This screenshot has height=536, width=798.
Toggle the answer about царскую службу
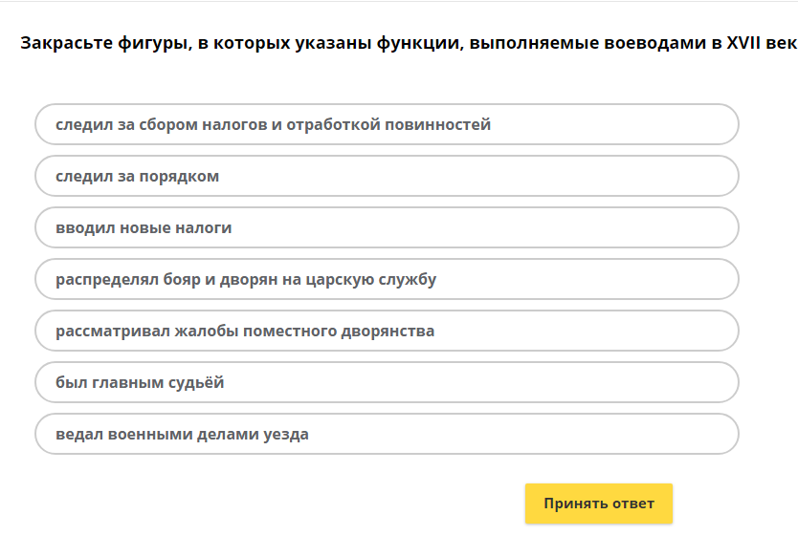tap(387, 279)
